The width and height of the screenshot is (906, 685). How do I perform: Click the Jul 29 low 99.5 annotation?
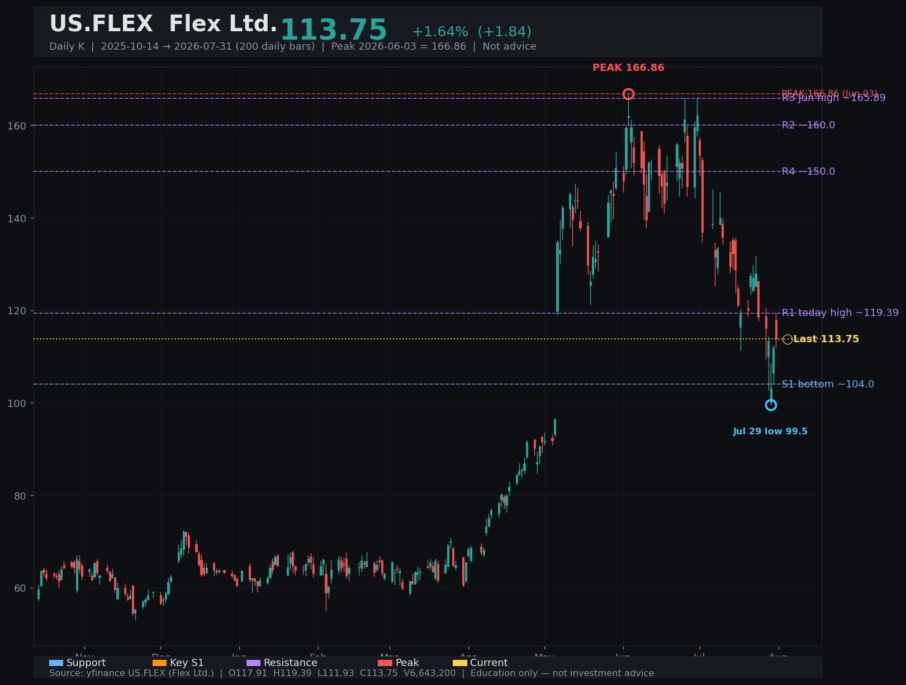pos(770,432)
